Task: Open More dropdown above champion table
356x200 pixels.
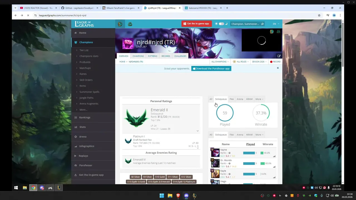Action: (259, 135)
